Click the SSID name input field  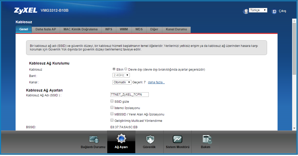pos(129,95)
